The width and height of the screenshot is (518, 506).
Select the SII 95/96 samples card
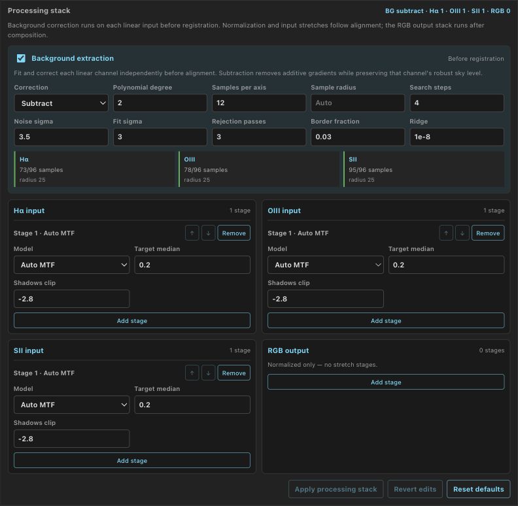424,169
